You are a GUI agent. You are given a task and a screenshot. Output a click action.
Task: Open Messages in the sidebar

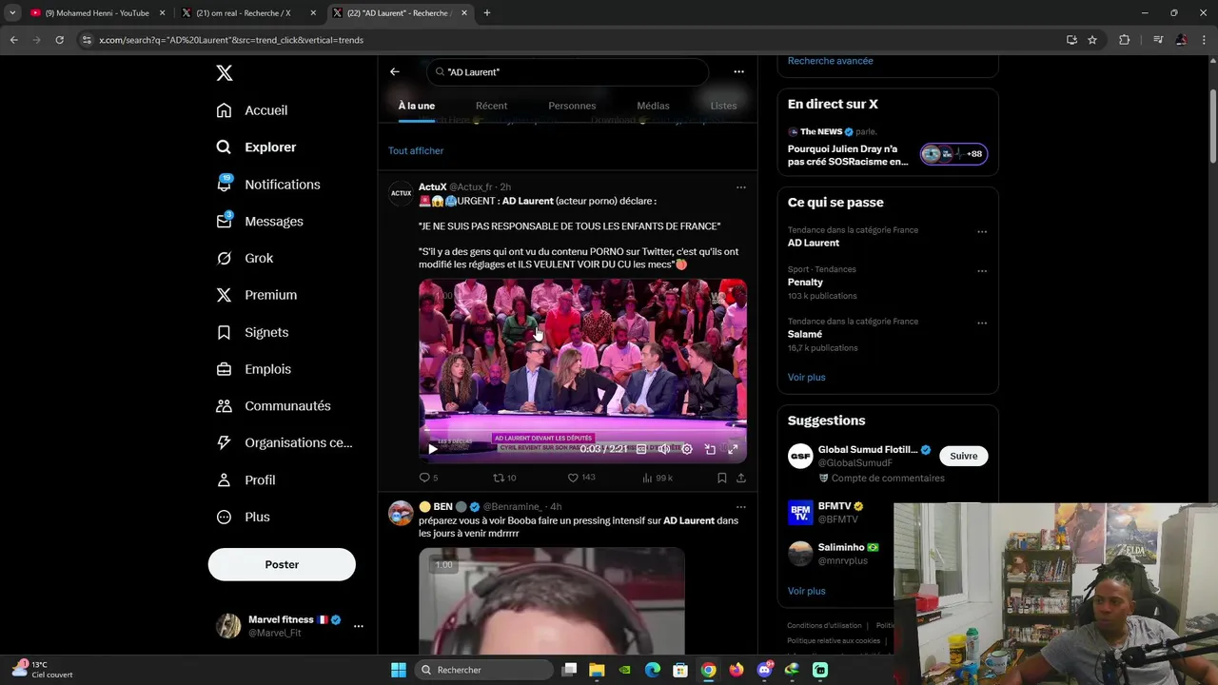pos(260,221)
